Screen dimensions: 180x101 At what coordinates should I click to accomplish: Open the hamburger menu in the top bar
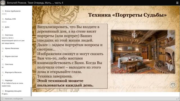pyautogui.click(x=177, y=3)
